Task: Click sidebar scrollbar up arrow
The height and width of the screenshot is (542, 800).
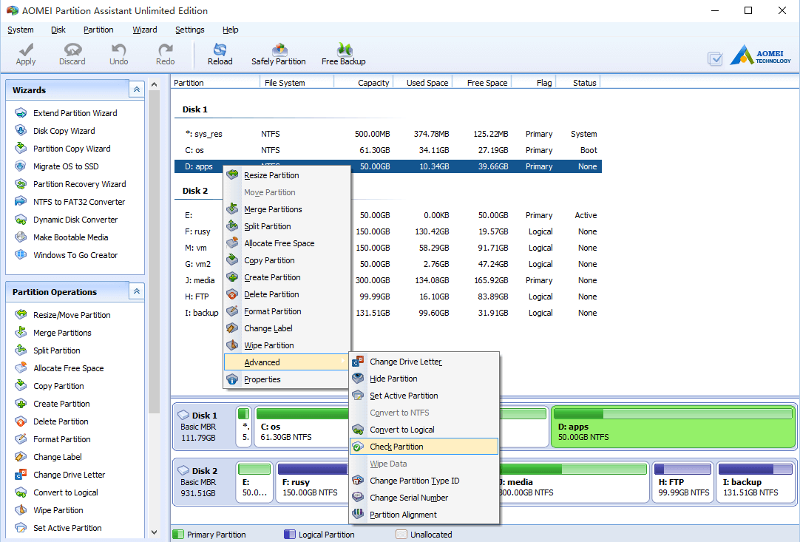Action: pyautogui.click(x=154, y=85)
